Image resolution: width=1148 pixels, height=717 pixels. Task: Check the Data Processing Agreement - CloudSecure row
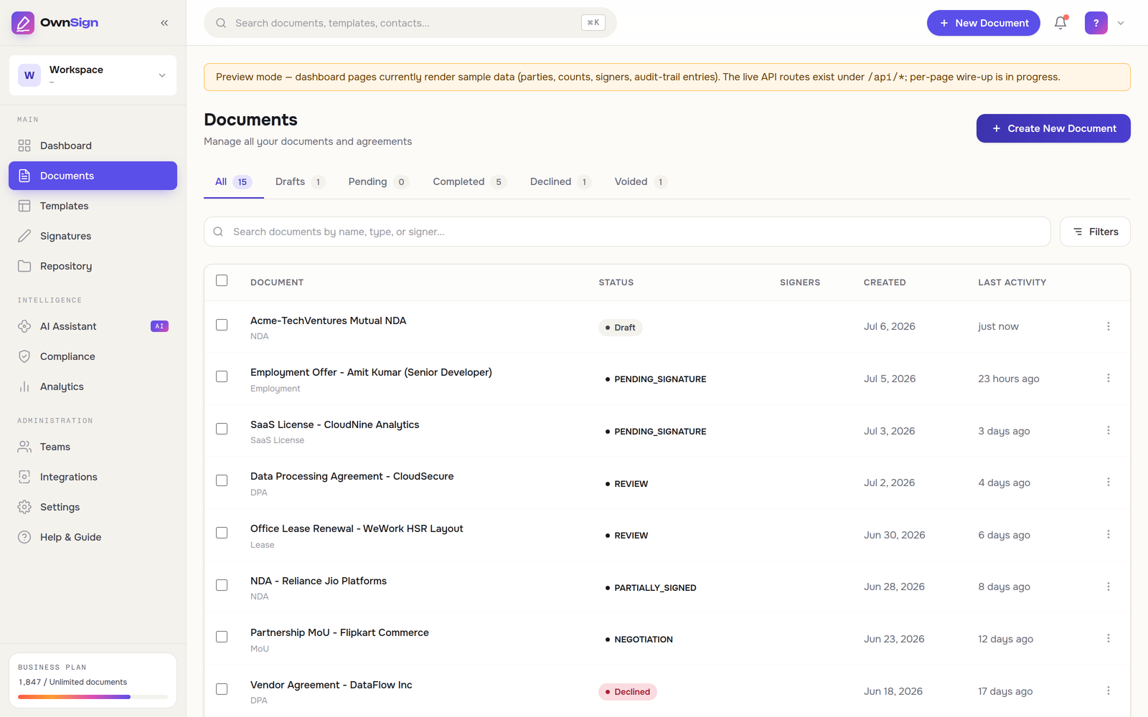click(222, 480)
